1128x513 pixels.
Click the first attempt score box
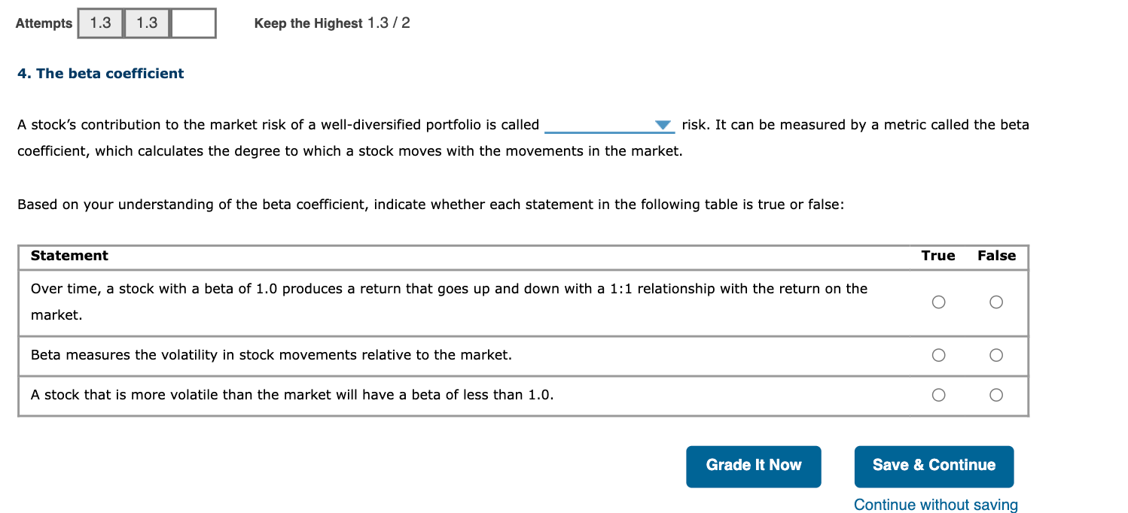100,23
